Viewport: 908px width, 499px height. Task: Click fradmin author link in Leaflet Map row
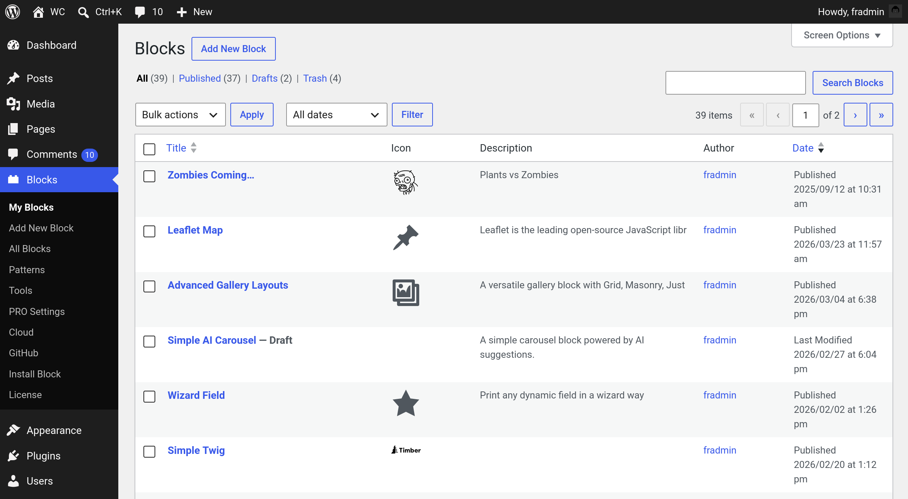(719, 230)
